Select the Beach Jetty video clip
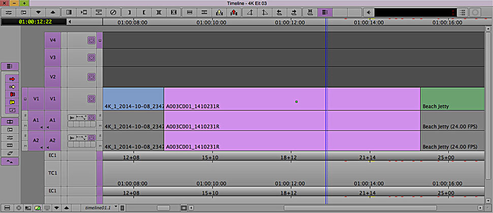Viewport: 493px width, 213px height. [452, 99]
